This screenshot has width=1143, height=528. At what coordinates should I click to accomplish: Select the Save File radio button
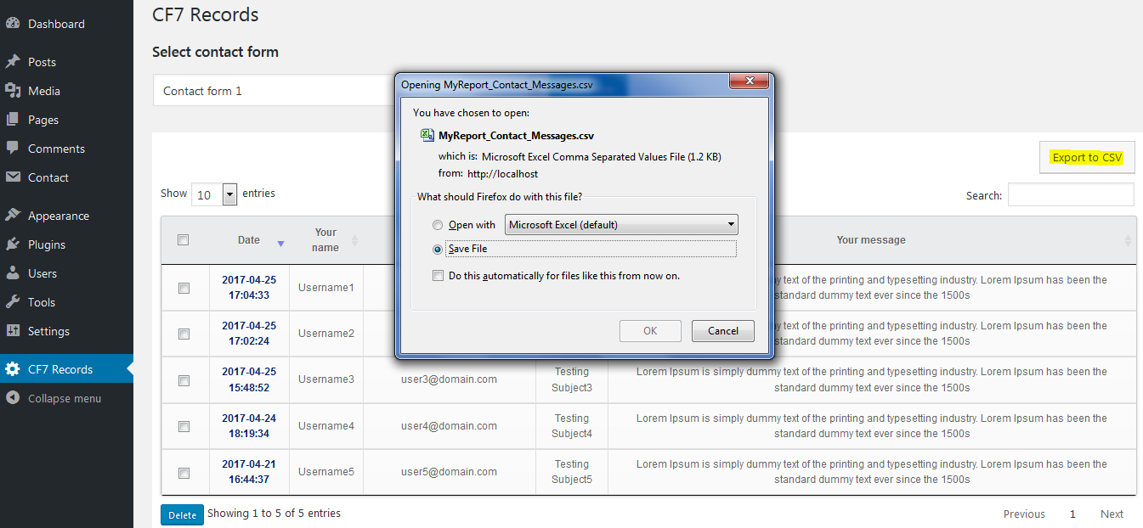[x=438, y=249]
